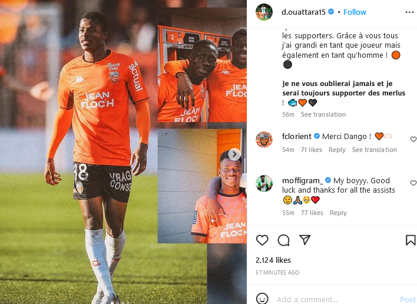Image resolution: width=417 pixels, height=304 pixels.
Task: Open moffigram_ profile avatar
Action: [264, 183]
